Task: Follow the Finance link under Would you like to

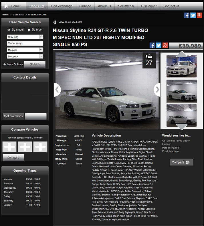Action: coord(167,144)
